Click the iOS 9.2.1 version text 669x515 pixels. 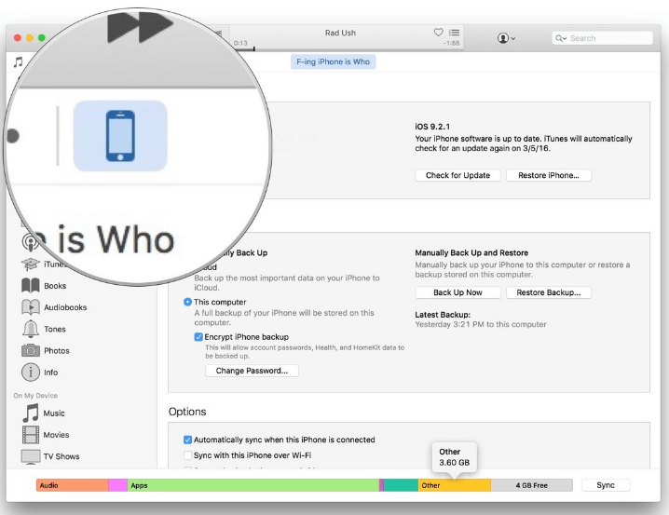pyautogui.click(x=432, y=127)
